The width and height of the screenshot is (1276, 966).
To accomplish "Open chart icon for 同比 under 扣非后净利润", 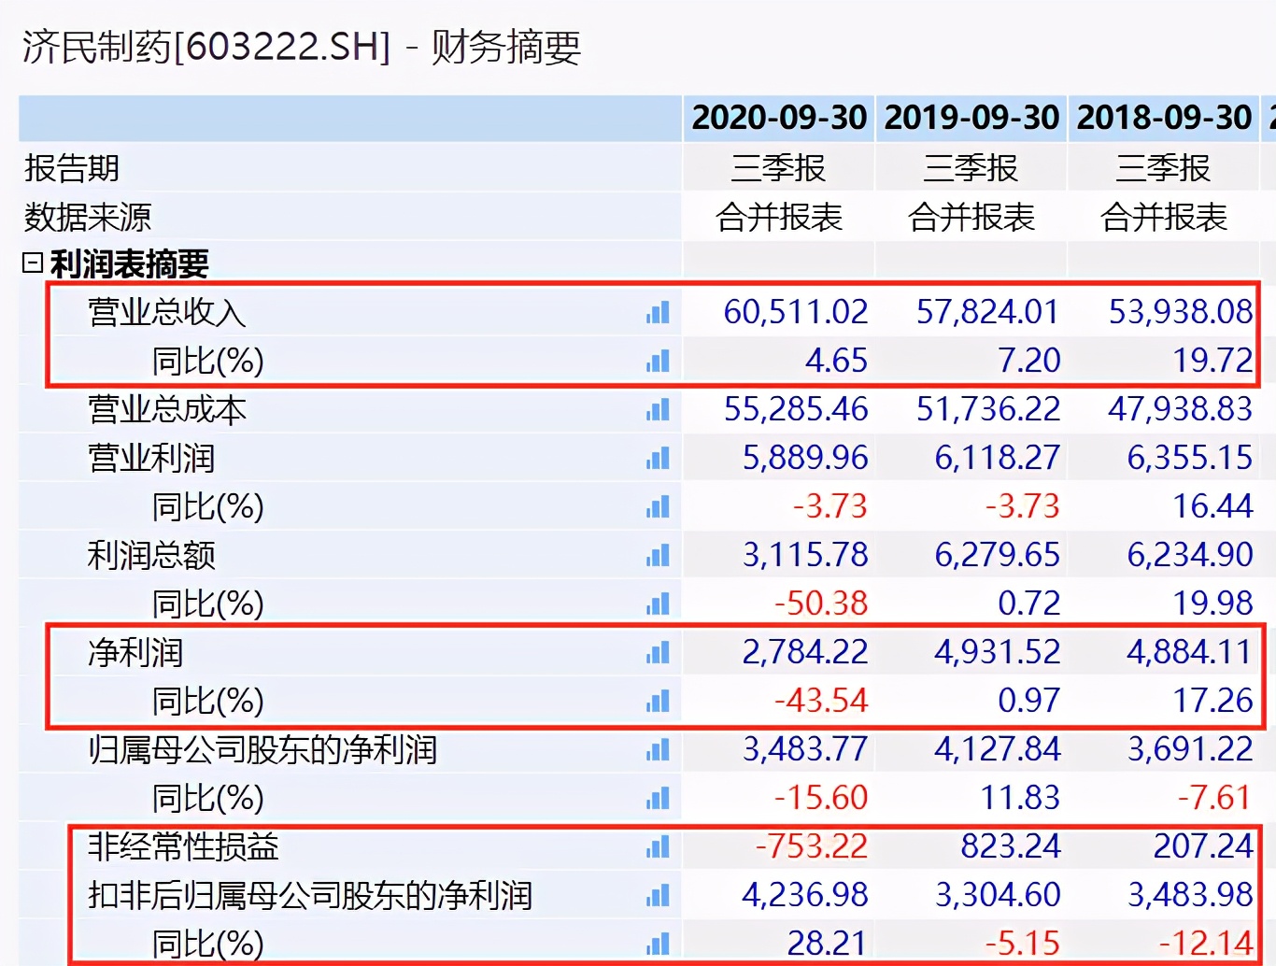I will tap(658, 944).
